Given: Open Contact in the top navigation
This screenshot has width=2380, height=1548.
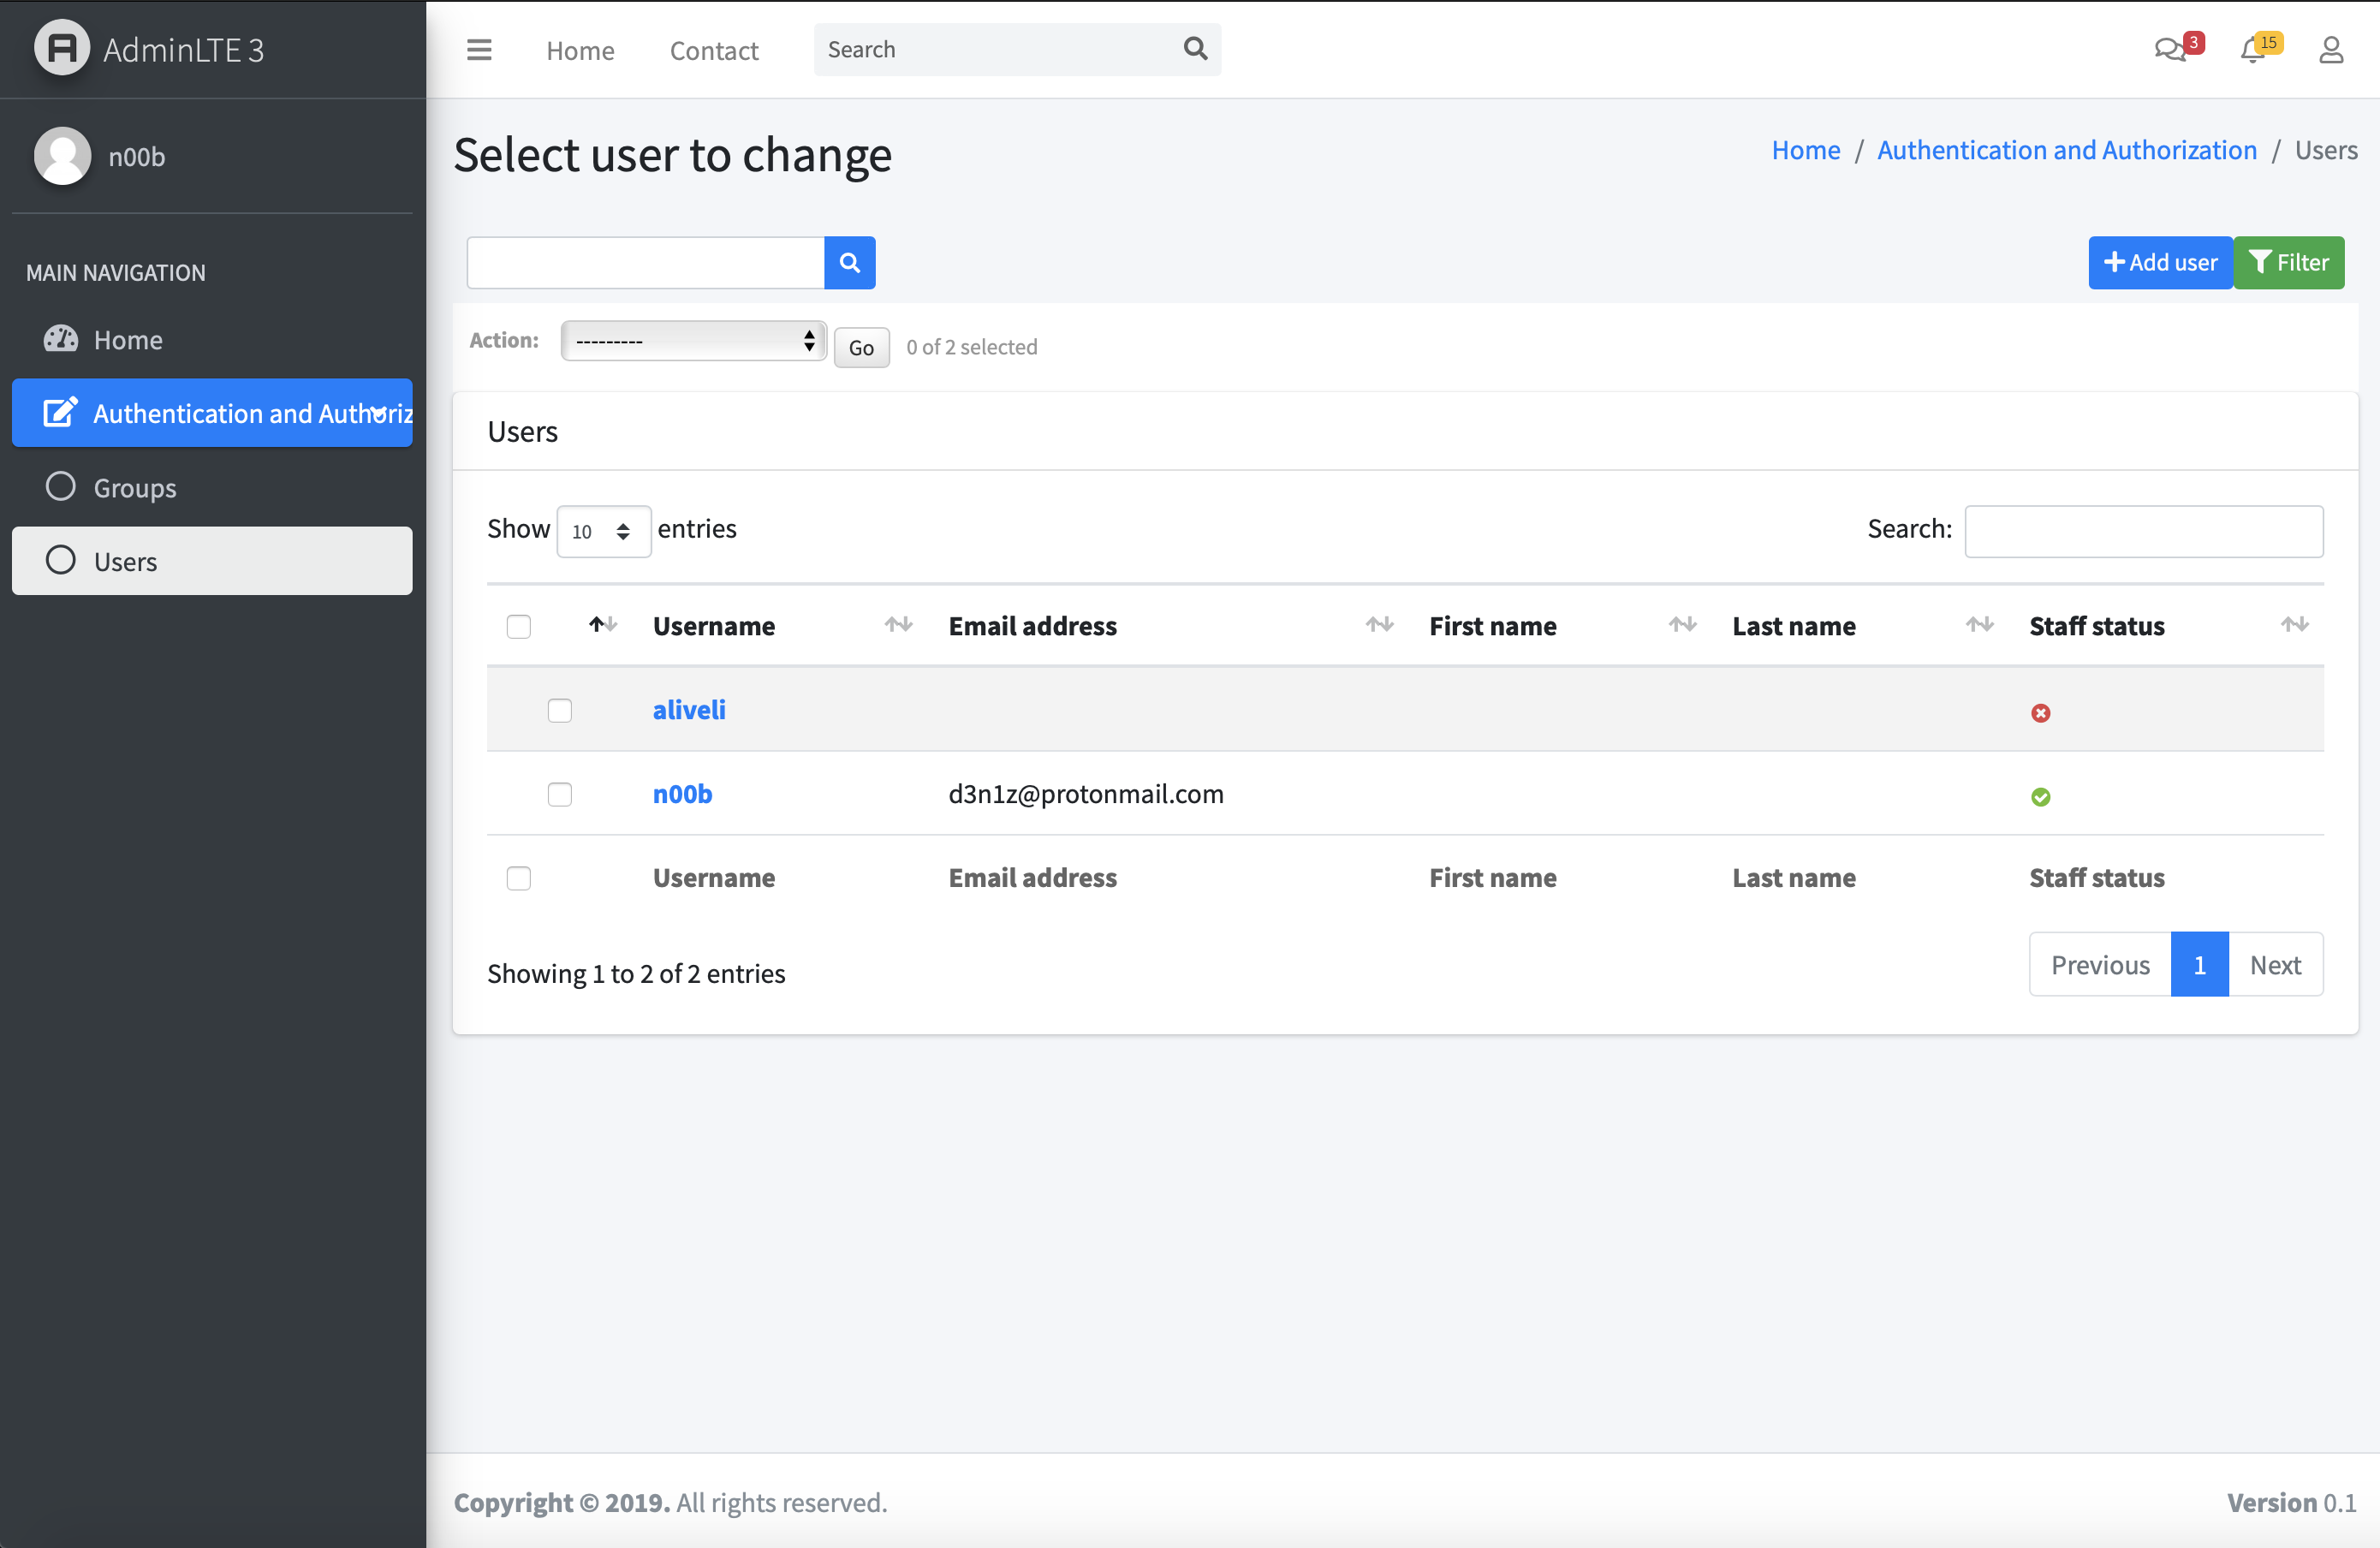Looking at the screenshot, I should tap(714, 50).
